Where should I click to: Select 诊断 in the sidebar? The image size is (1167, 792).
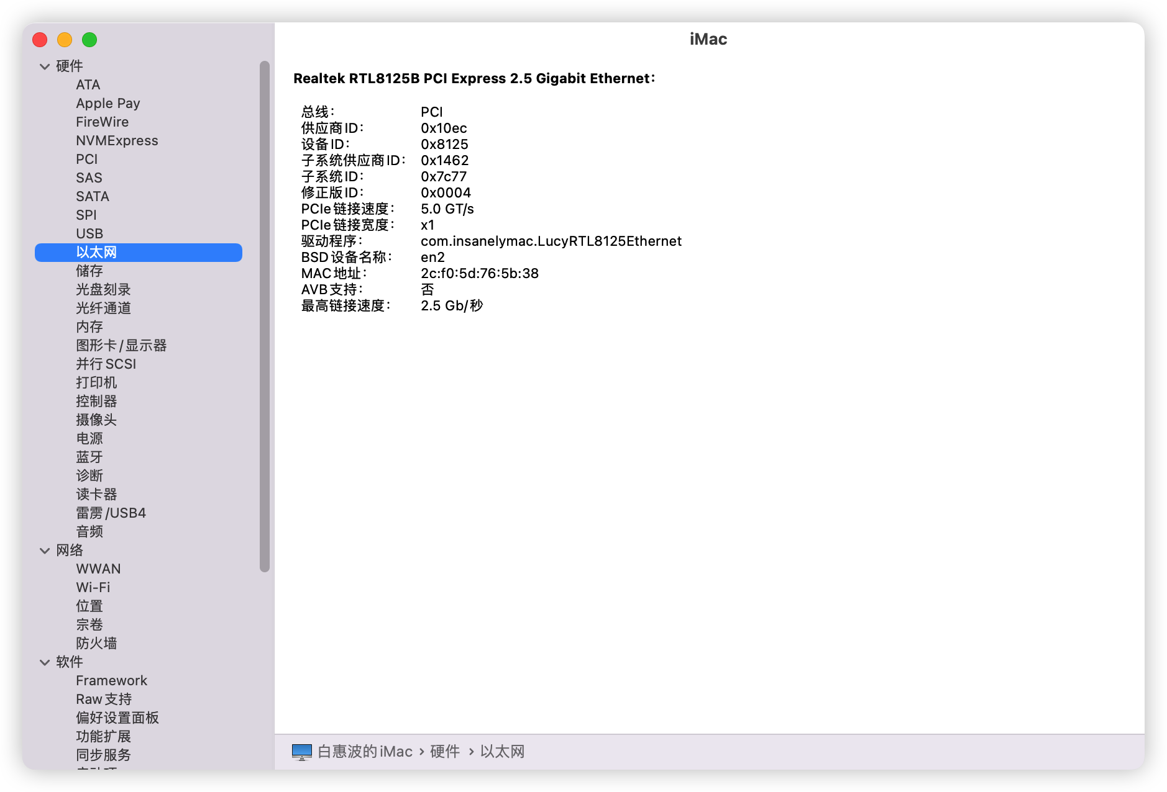(89, 476)
